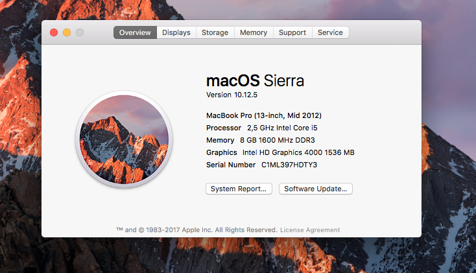
Task: Click the macOS Sierra title
Action: (255, 81)
